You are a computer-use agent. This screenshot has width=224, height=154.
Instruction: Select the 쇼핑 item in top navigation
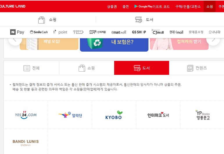[x=209, y=6]
